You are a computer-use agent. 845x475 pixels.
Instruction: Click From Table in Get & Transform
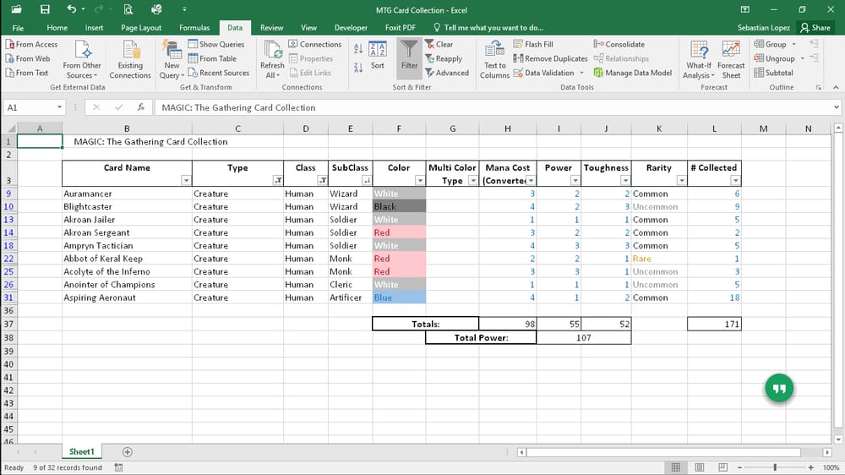(212, 58)
